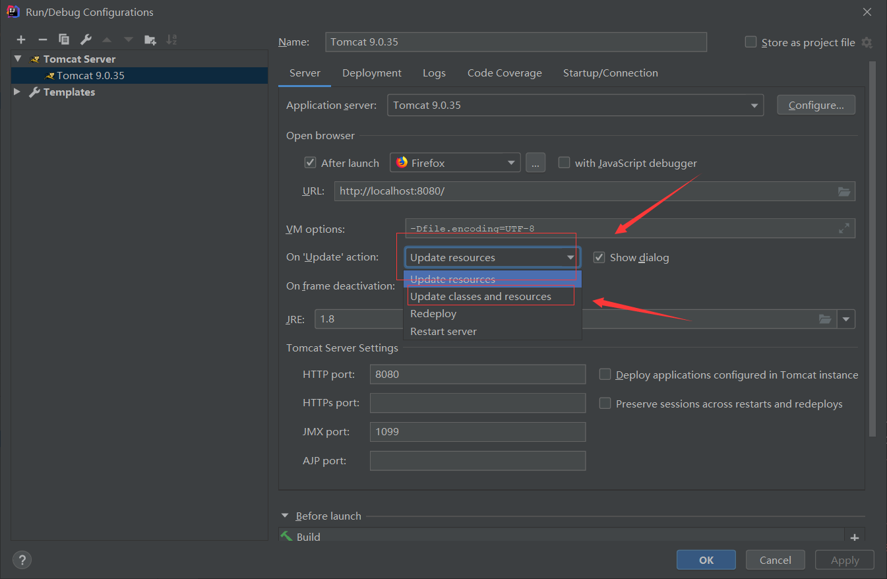This screenshot has width=887, height=579.
Task: Expand the Templates tree node
Action: point(17,92)
